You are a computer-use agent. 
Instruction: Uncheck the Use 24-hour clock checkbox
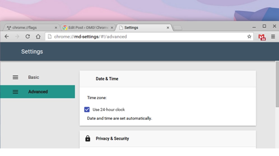click(87, 109)
